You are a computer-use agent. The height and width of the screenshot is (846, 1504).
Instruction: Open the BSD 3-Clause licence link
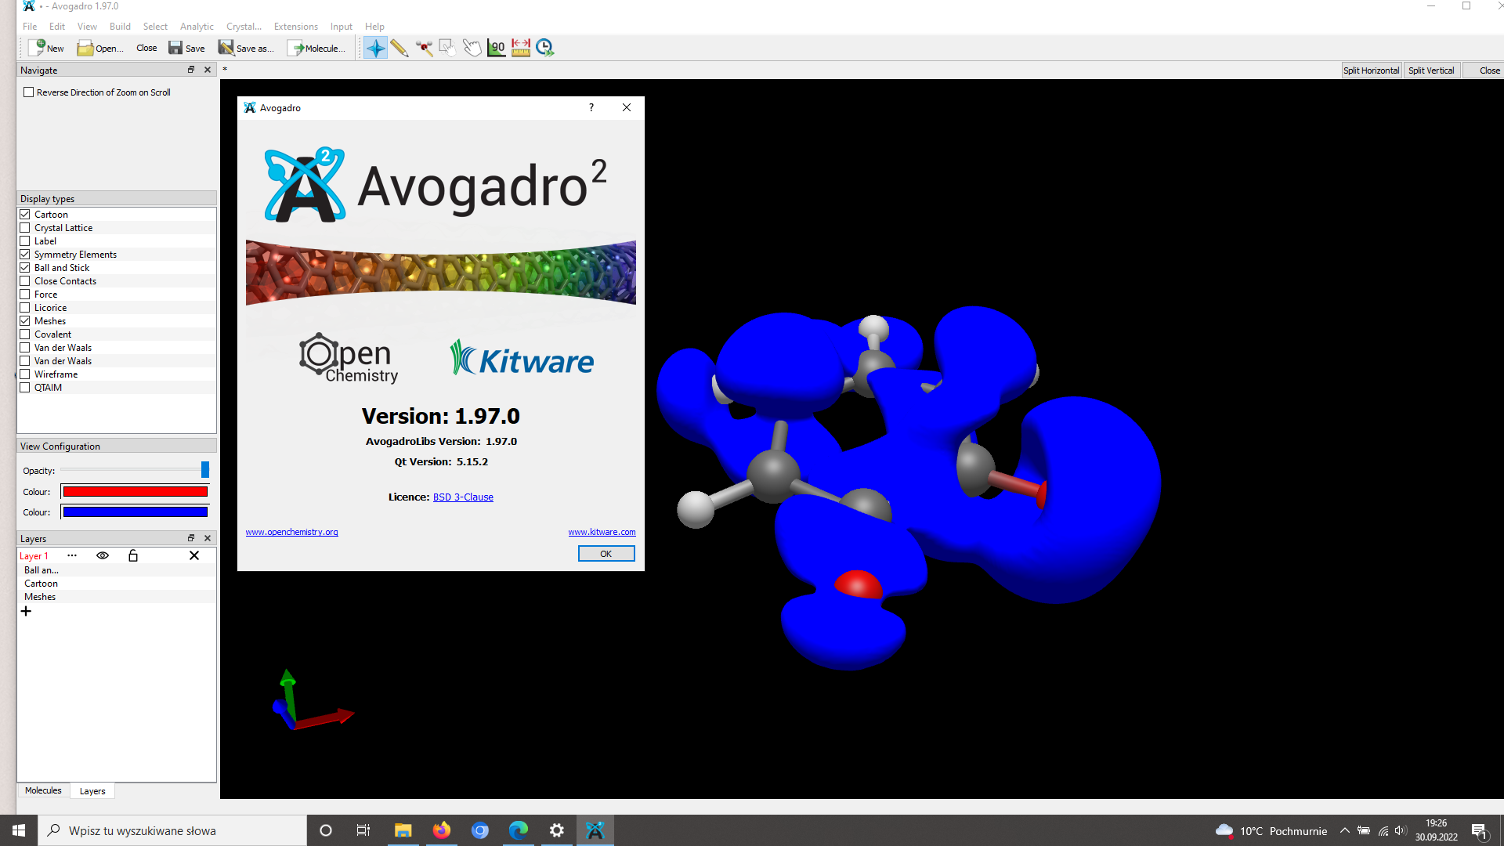(463, 497)
